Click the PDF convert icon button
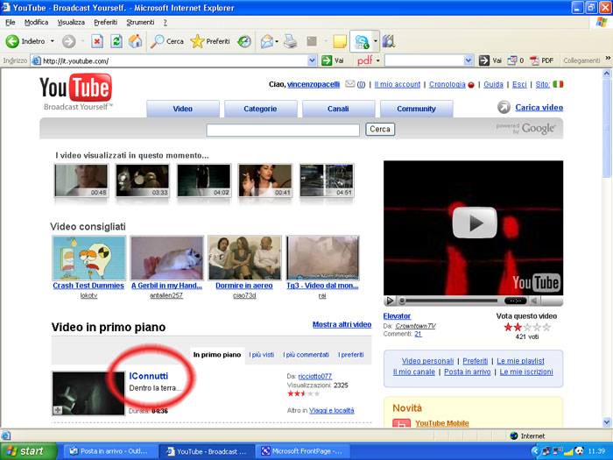Image resolution: width=613 pixels, height=460 pixels. tap(541, 60)
